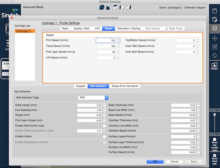Image resolution: width=220 pixels, height=168 pixels.
Task: Click the Surface Speed stepper arrows
Action: pos(198,152)
